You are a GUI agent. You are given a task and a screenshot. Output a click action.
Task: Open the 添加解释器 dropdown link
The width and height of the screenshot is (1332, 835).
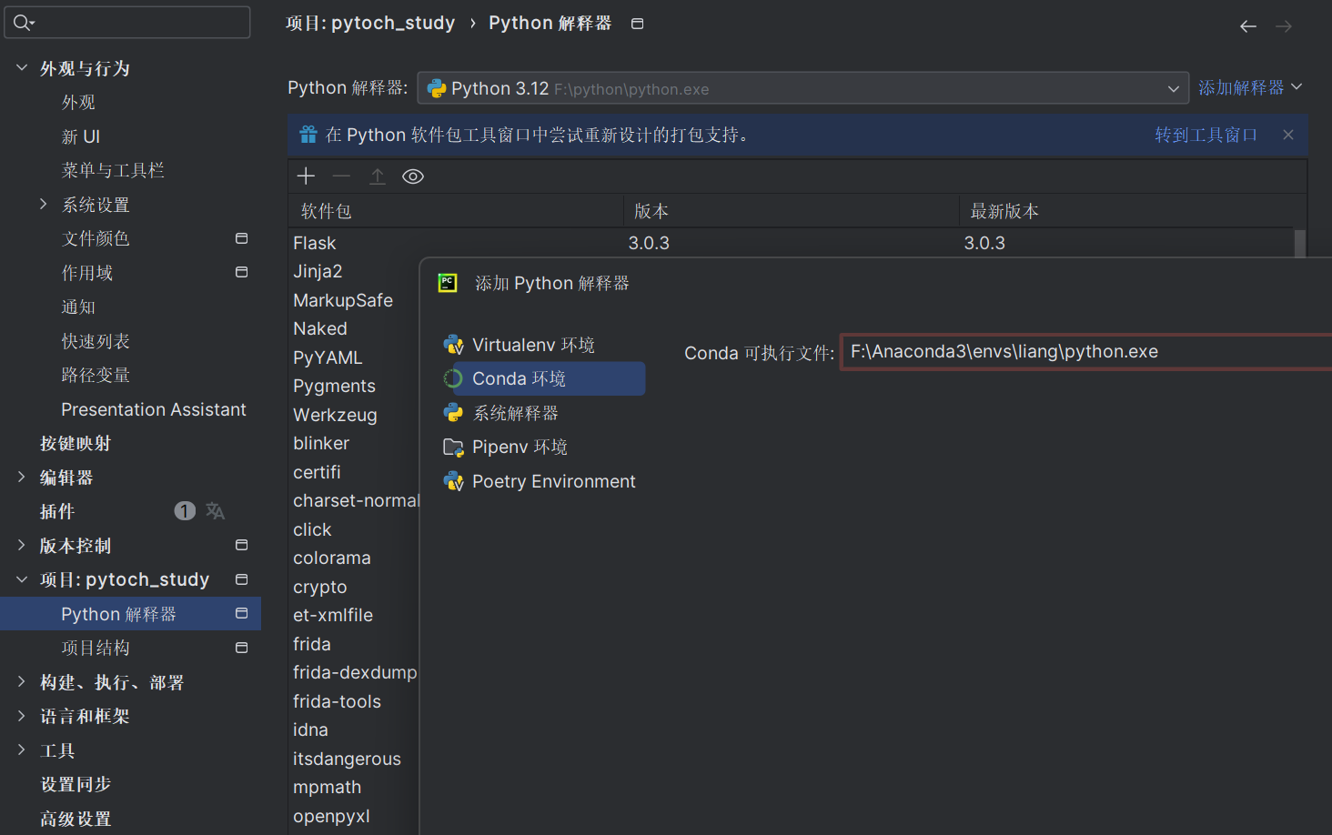1250,87
